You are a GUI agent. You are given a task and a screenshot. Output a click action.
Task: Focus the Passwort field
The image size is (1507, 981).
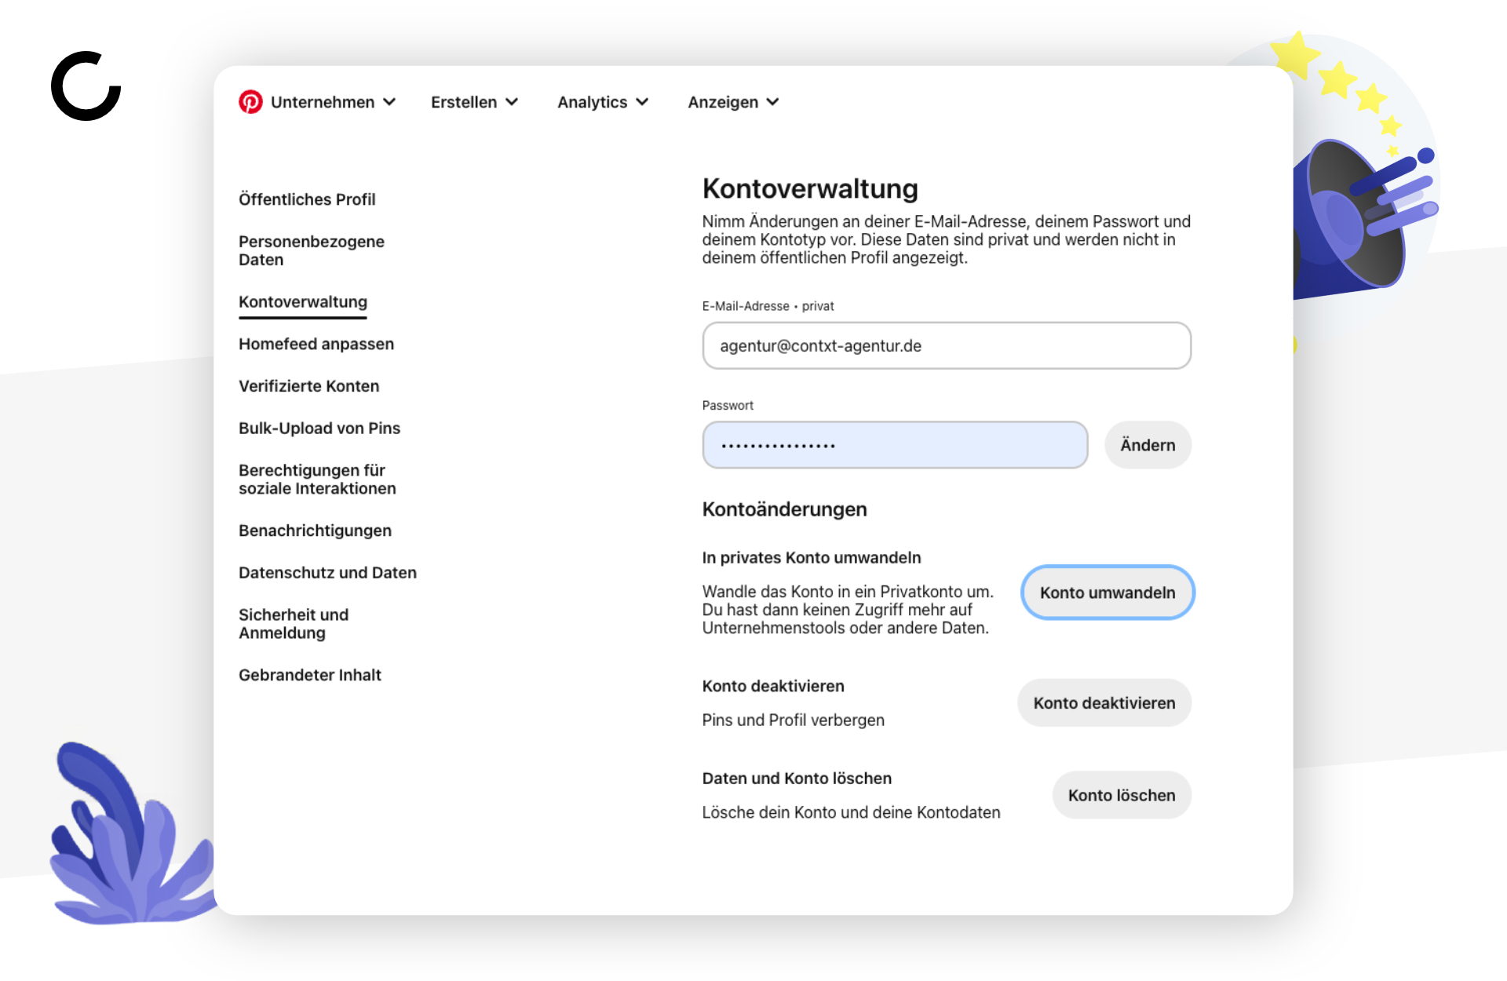pos(895,445)
